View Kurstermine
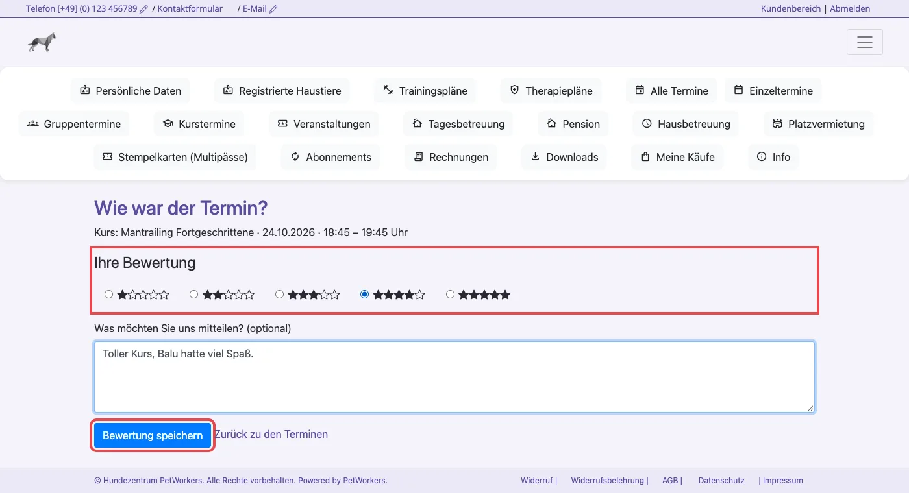The height and width of the screenshot is (493, 909). [199, 124]
